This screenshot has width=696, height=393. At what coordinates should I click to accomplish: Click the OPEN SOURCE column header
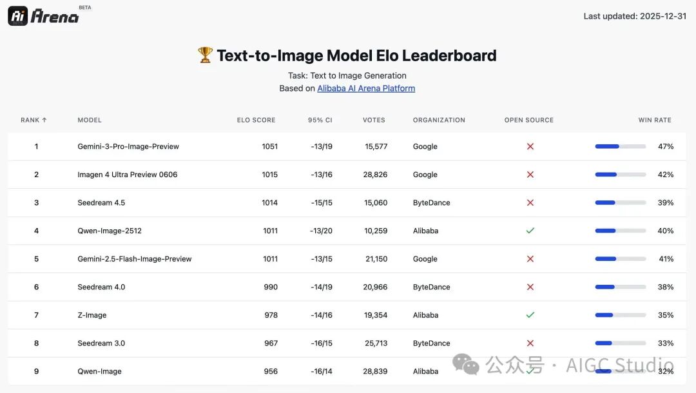[x=528, y=120]
